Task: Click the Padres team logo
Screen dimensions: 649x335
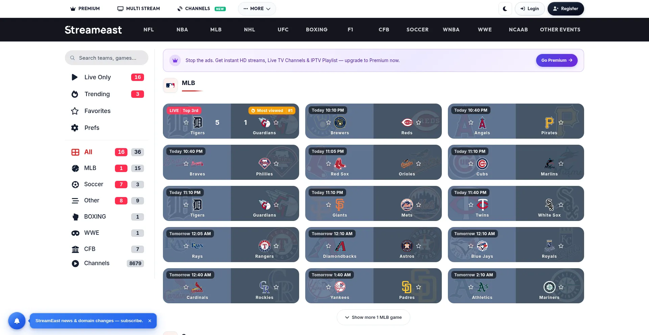Action: [407, 287]
